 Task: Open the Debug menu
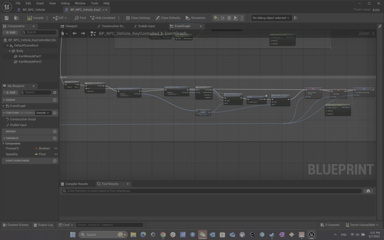click(x=65, y=3)
